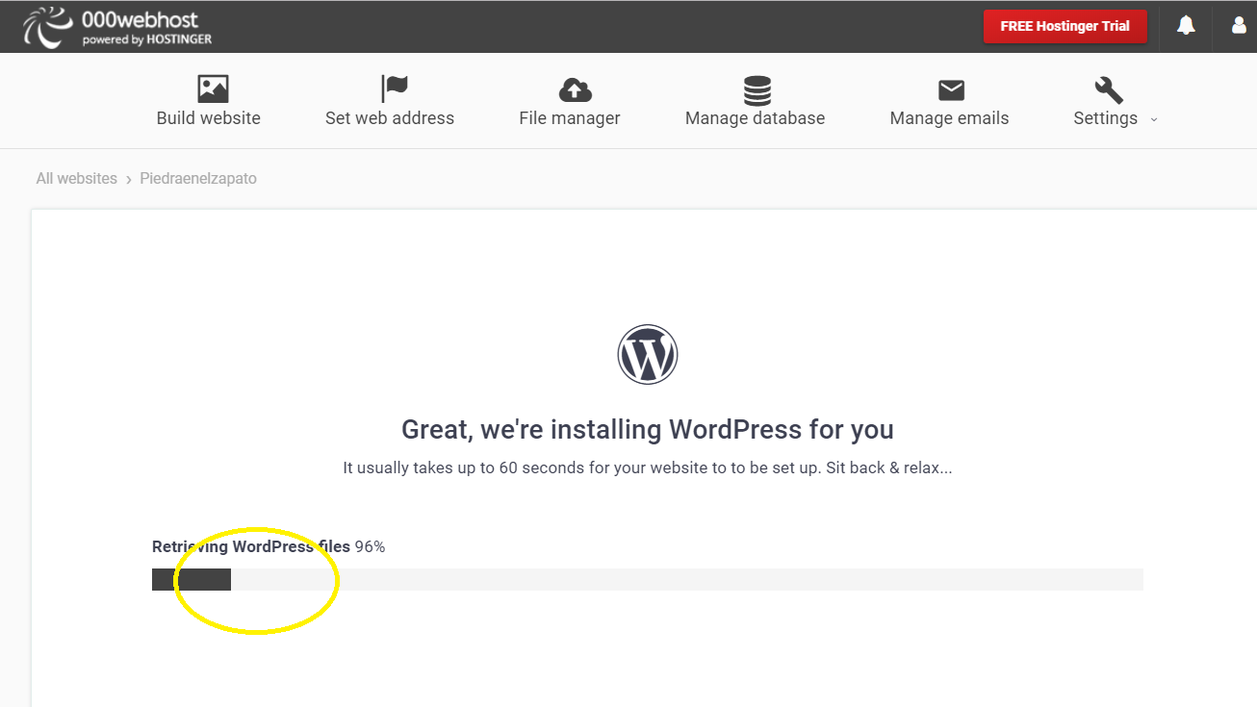Image resolution: width=1257 pixels, height=707 pixels.
Task: Click the Settings wrench icon
Action: point(1107,88)
